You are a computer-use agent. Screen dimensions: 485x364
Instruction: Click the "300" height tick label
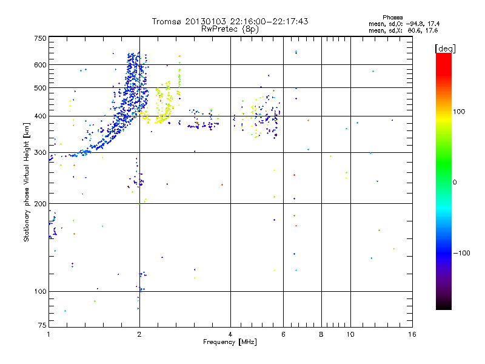pyautogui.click(x=40, y=153)
